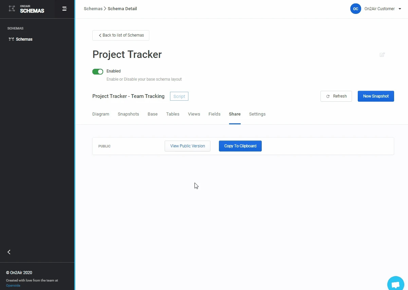Click the Refresh button
The image size is (408, 290).
pos(336,96)
